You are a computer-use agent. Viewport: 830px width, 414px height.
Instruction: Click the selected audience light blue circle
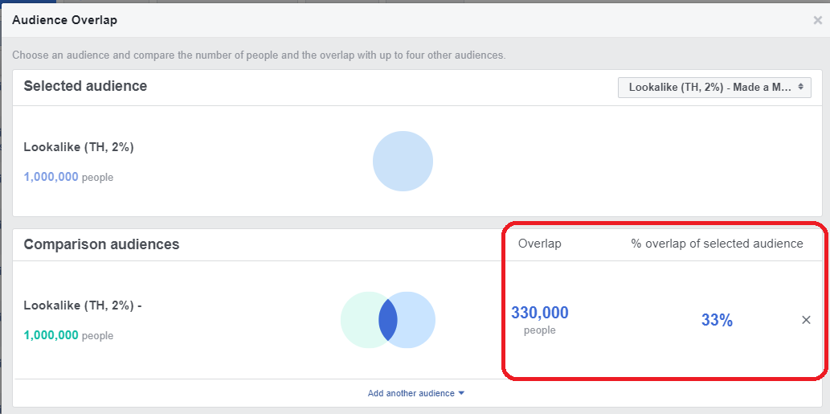click(403, 162)
